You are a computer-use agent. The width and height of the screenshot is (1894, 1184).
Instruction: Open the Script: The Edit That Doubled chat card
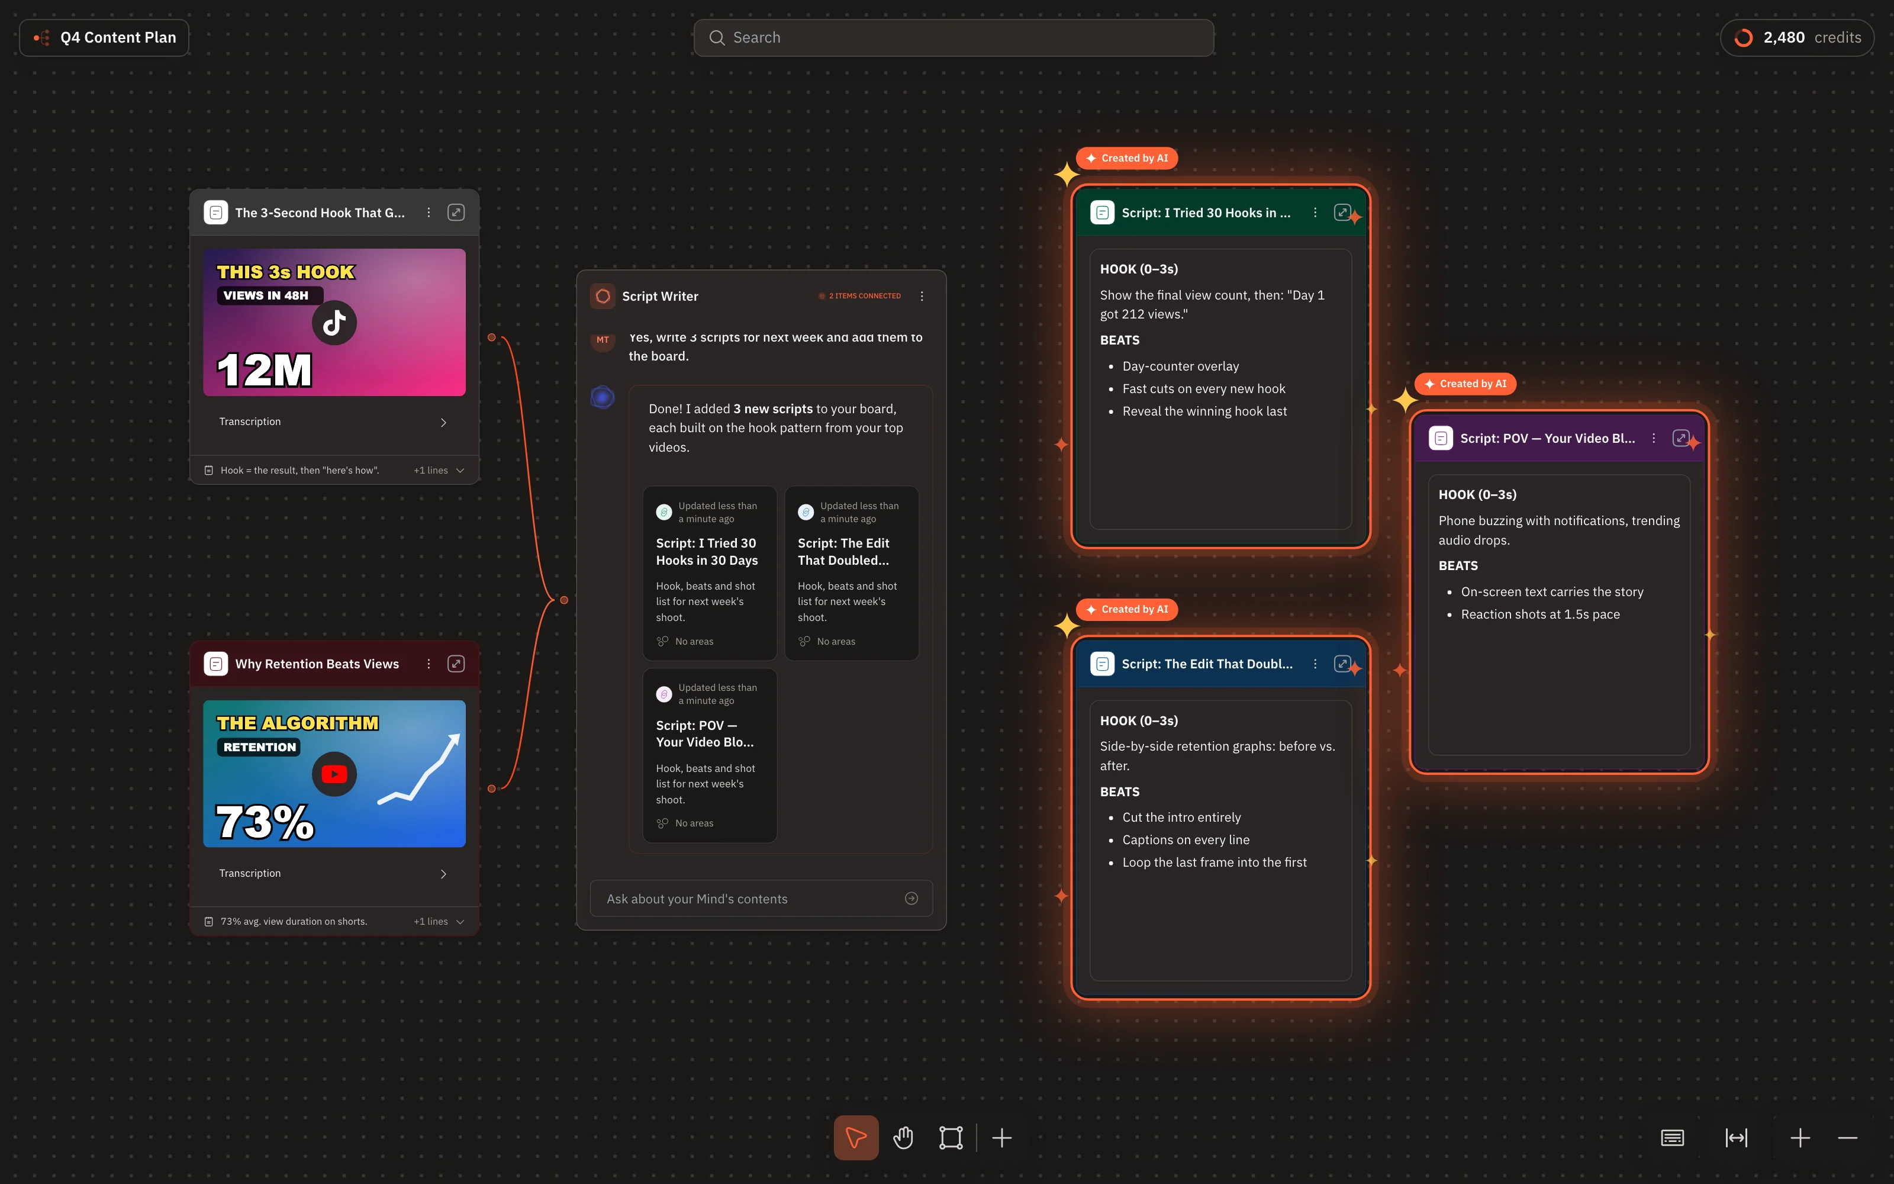click(852, 573)
